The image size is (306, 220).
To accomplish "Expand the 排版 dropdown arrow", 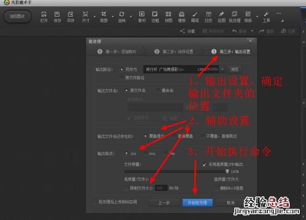I will click(x=257, y=17).
